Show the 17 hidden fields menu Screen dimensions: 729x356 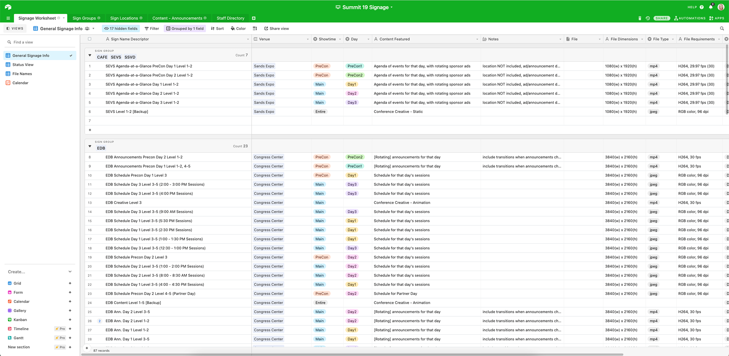[121, 28]
